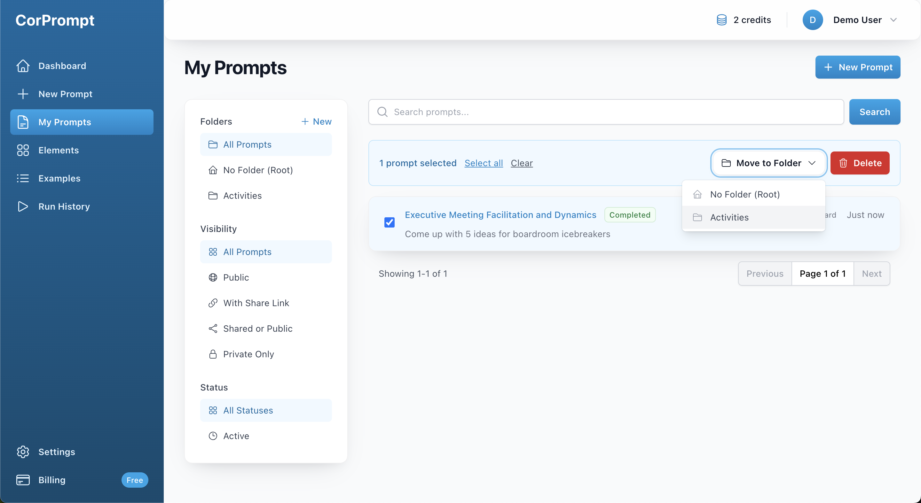Go to the Examples list
Image resolution: width=921 pixels, height=503 pixels.
pos(59,178)
